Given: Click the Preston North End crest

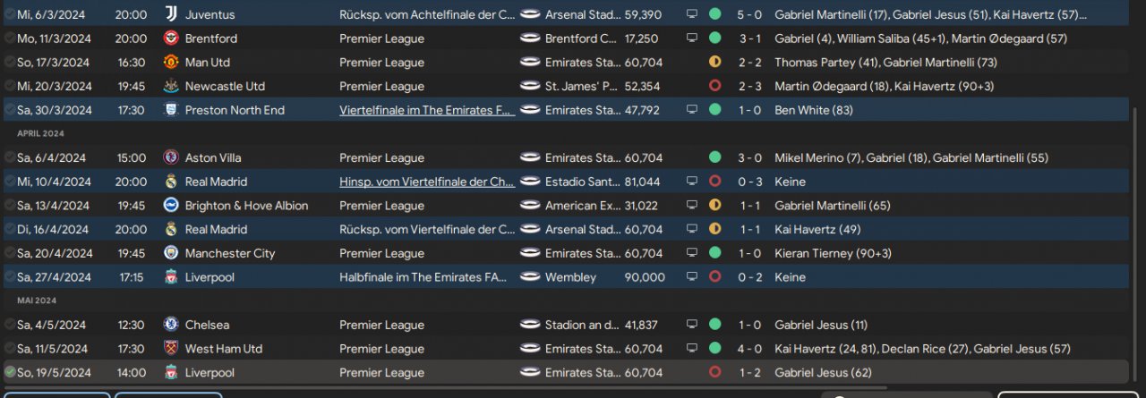Looking at the screenshot, I should [x=171, y=110].
